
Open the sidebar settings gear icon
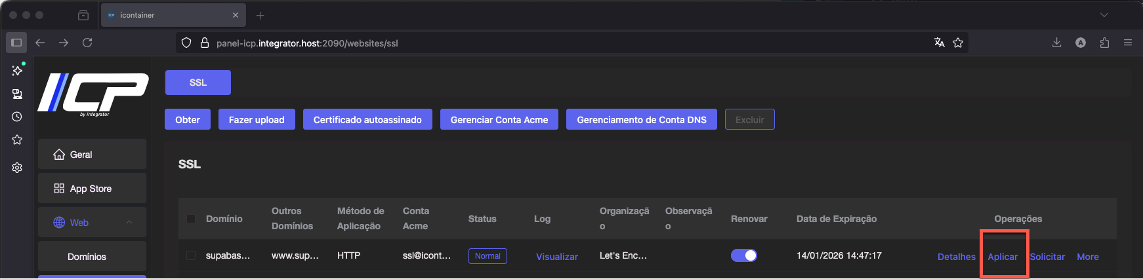(x=17, y=168)
